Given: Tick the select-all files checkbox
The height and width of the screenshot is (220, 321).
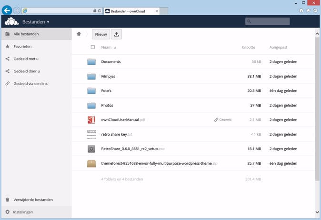Looking at the screenshot, I should pos(93,47).
